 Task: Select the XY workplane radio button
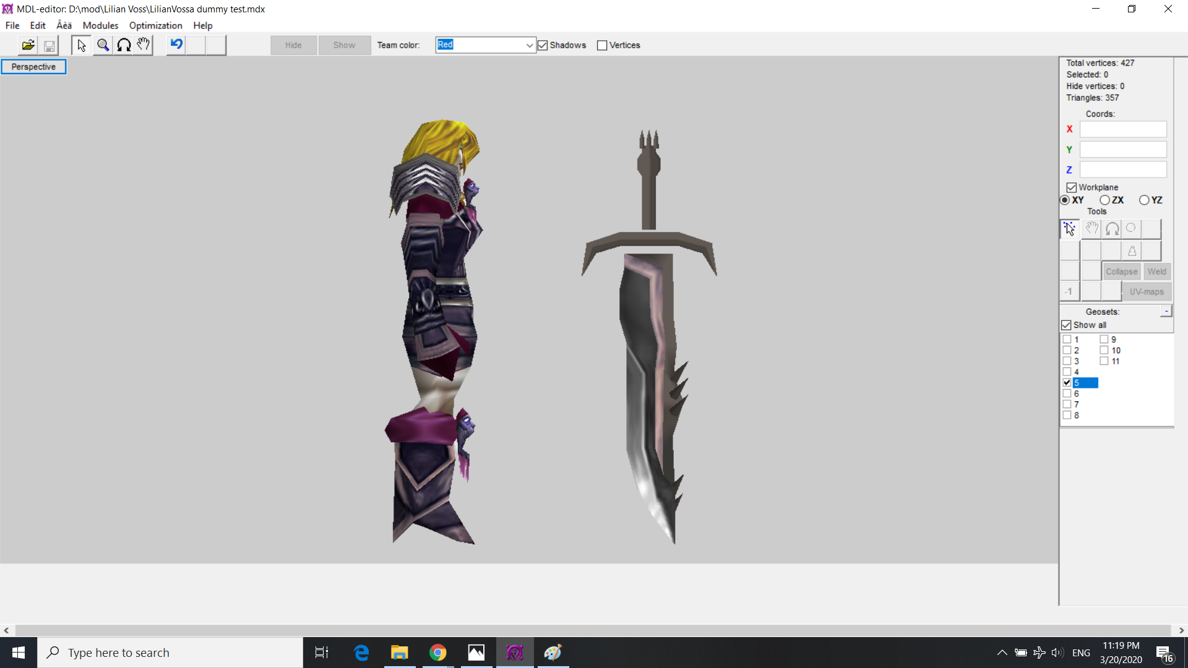[x=1065, y=200]
